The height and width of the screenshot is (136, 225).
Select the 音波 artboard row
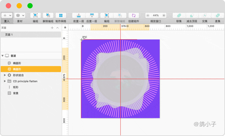point(31,56)
